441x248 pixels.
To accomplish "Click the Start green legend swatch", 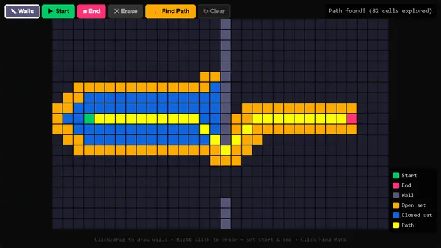I will [x=396, y=176].
